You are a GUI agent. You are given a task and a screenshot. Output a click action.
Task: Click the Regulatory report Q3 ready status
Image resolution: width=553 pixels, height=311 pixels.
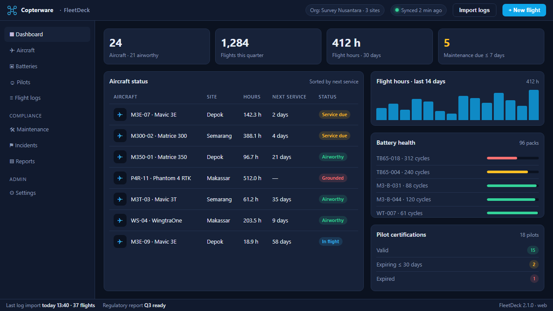tap(134, 305)
